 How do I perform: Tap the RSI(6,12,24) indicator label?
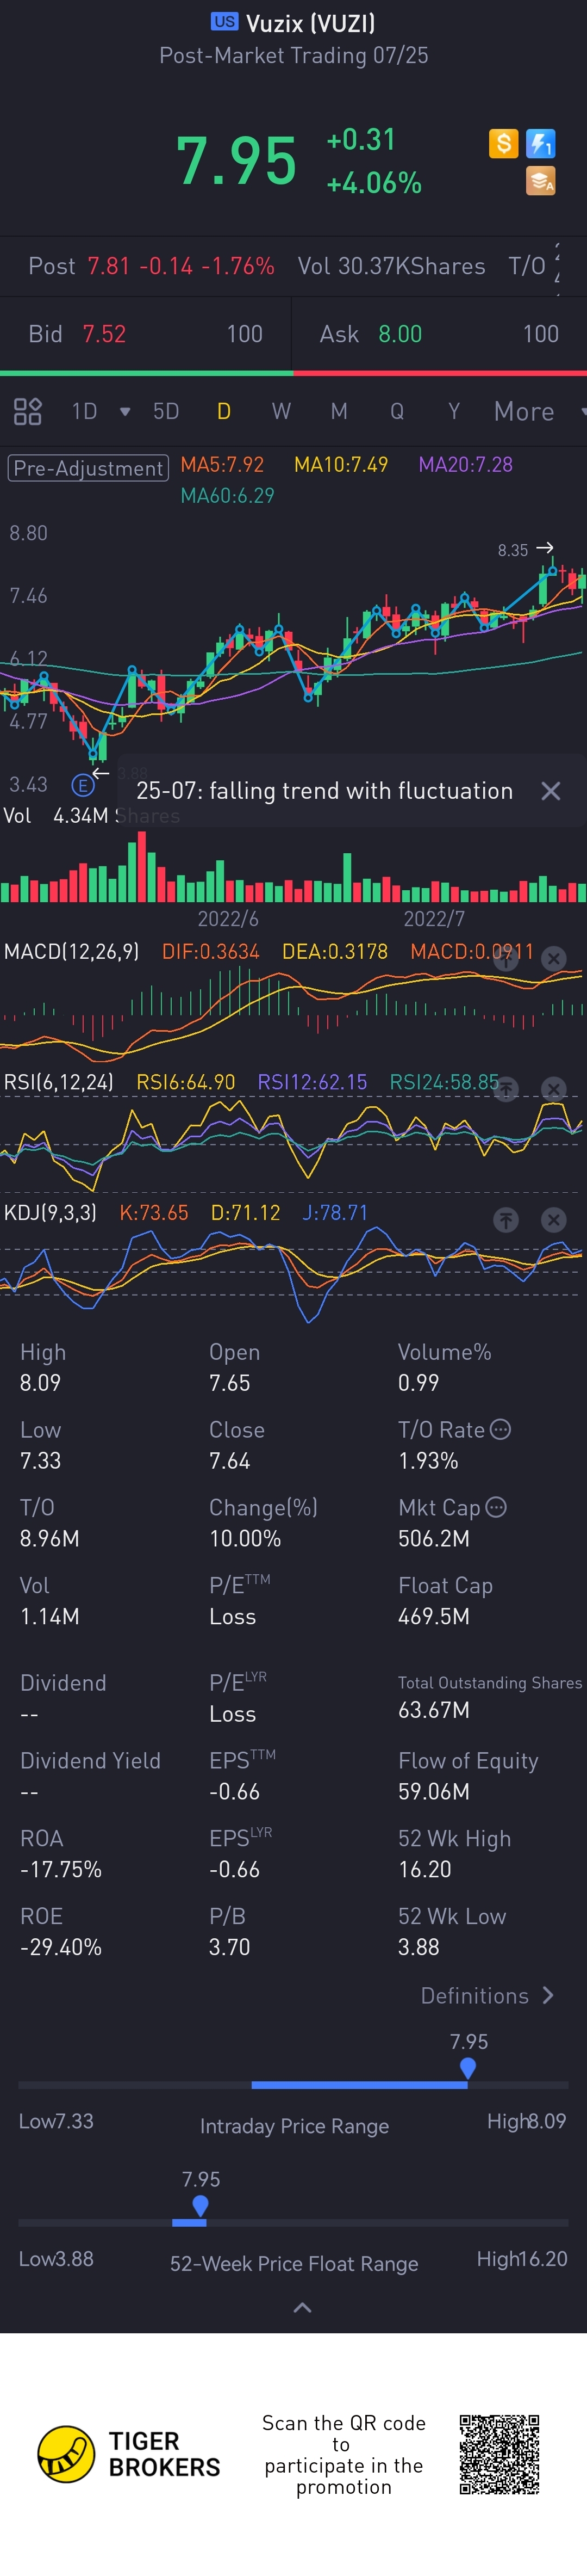tap(59, 1082)
